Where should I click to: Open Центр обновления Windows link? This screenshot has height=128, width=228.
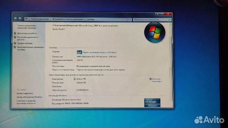29,97
